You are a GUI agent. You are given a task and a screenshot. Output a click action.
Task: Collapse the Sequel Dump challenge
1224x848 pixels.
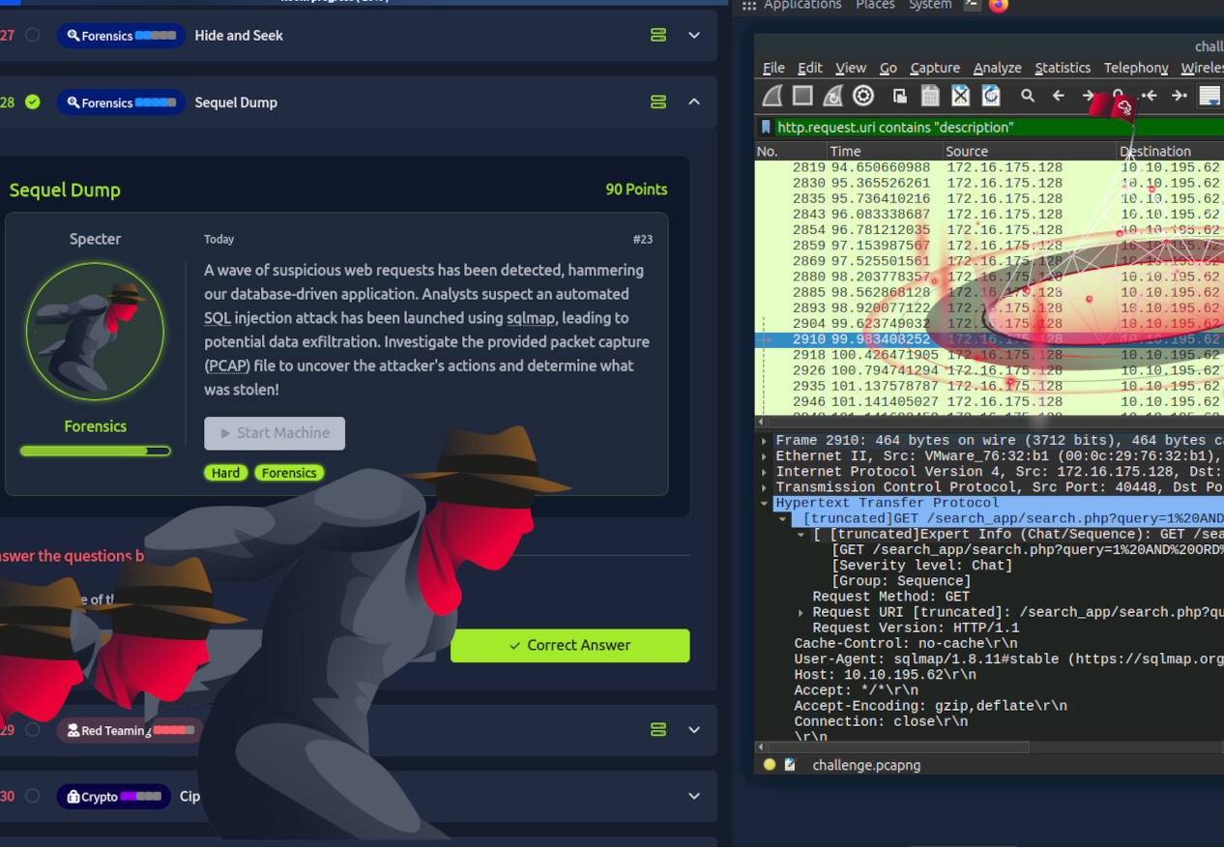694,102
